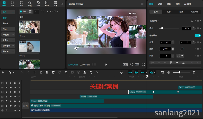Expand the 即梦AI sidebar section
Viewport: 203px width, 119px height.
8,51
